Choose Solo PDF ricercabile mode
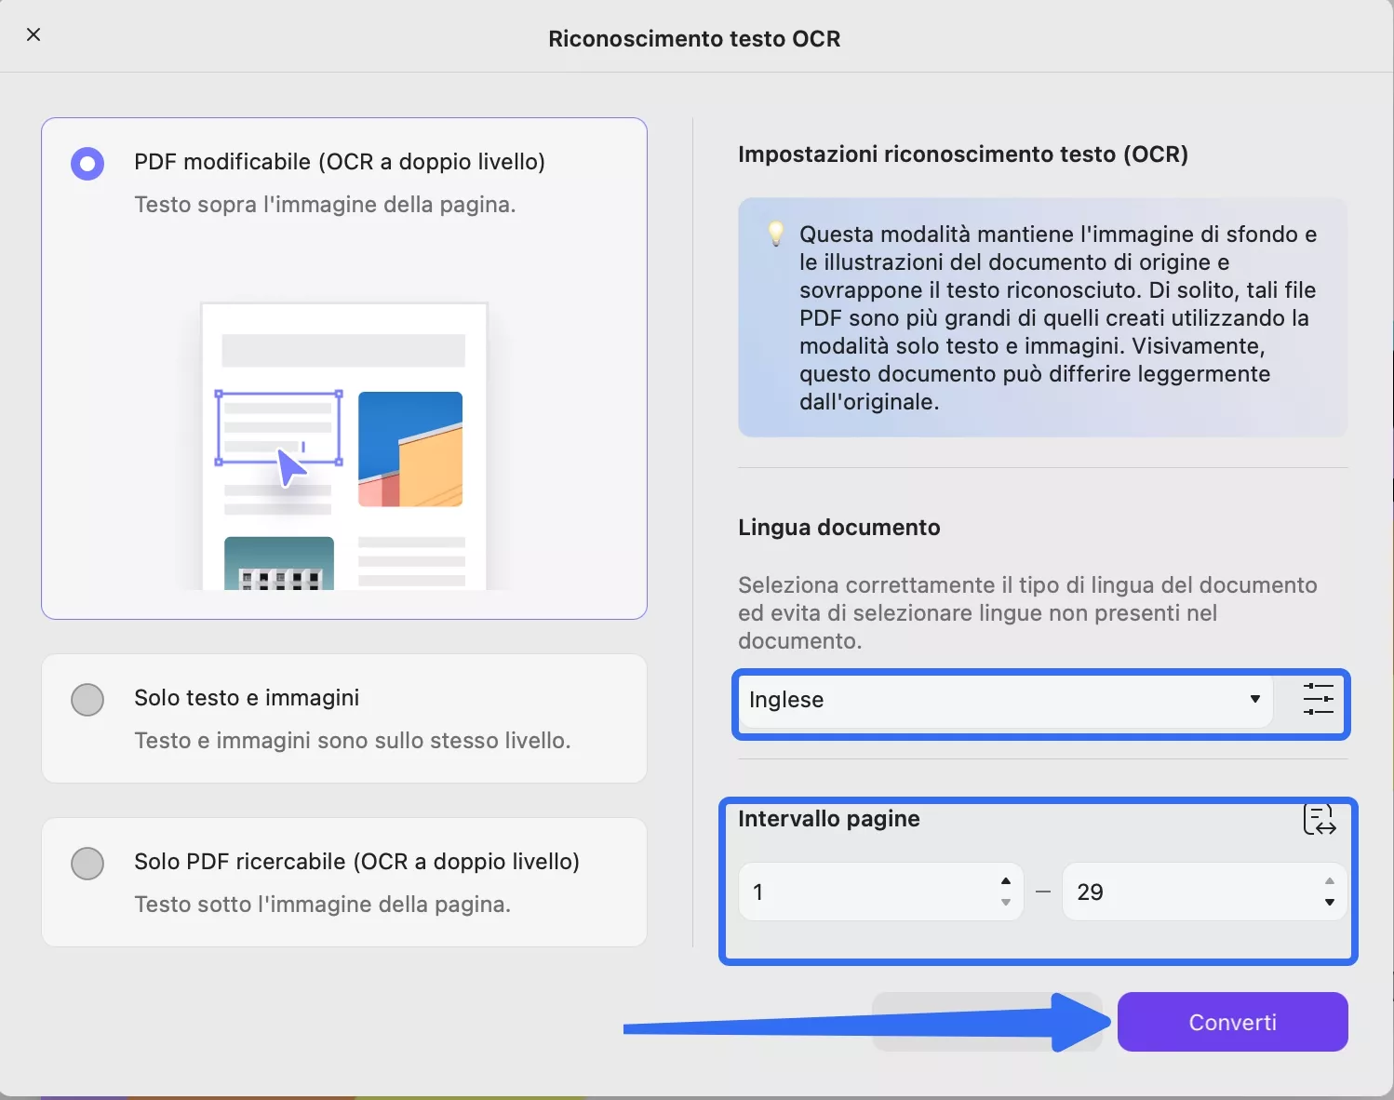1394x1100 pixels. (87, 863)
